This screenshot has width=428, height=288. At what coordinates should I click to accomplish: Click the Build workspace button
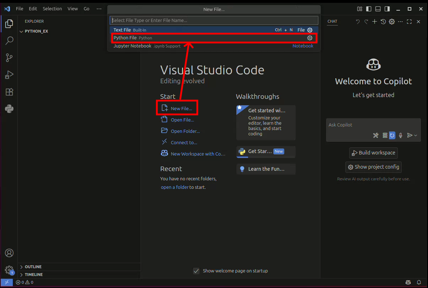pos(373,153)
